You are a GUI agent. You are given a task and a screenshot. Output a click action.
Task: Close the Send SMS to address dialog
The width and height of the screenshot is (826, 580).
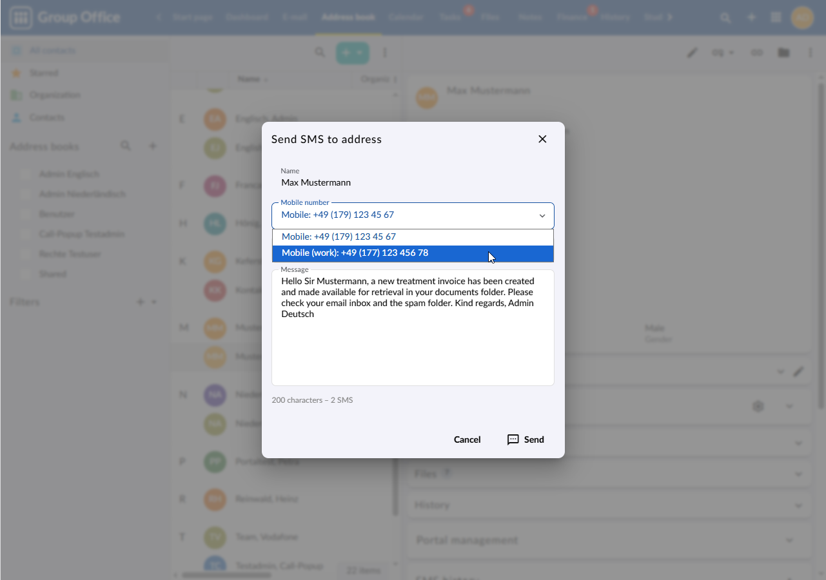[x=542, y=139]
